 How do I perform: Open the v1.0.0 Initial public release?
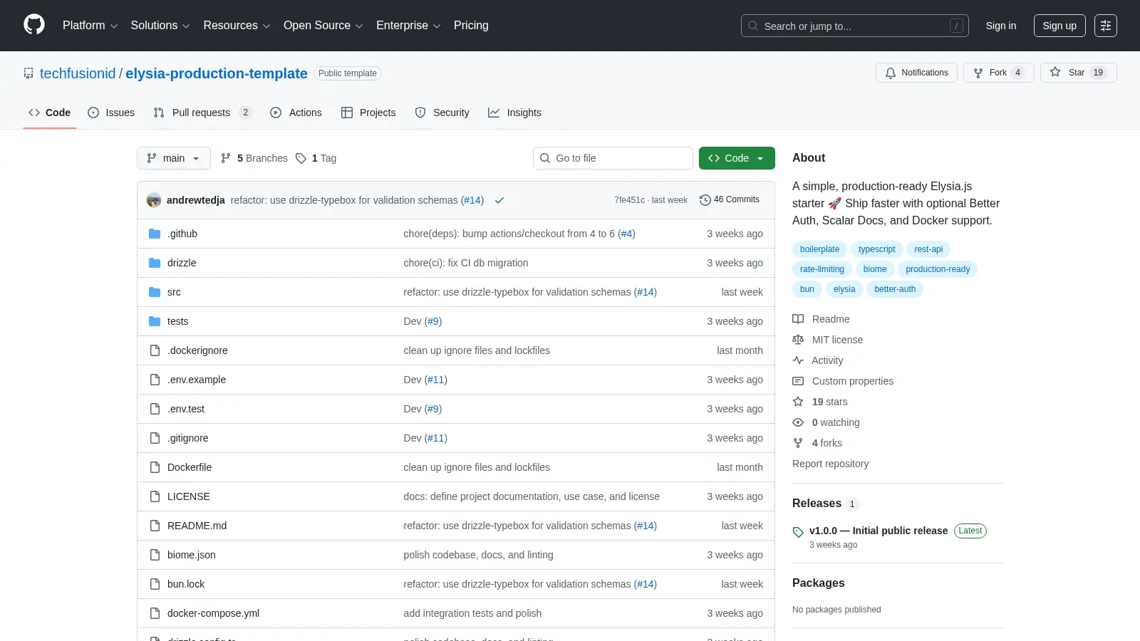tap(879, 531)
